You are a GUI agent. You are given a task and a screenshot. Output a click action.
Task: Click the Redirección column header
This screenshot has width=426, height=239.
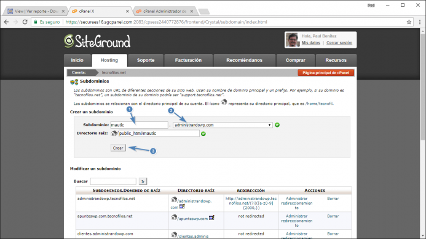(251, 191)
